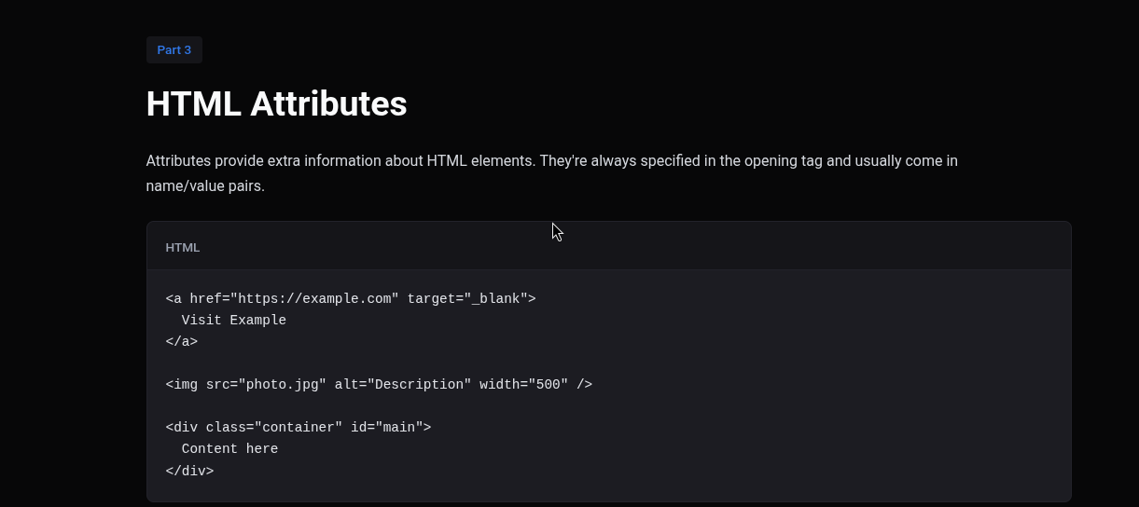This screenshot has height=507, width=1139.
Task: Click the Visit Example text in code
Action: (x=233, y=321)
